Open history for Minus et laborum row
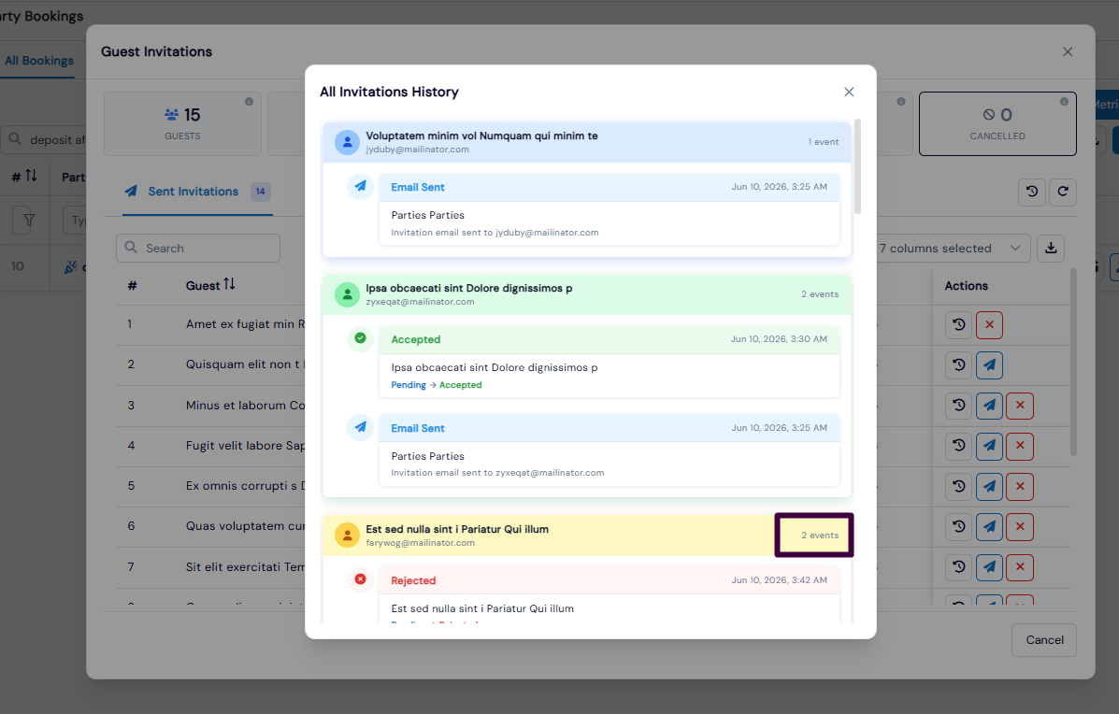1119x714 pixels. (x=958, y=406)
